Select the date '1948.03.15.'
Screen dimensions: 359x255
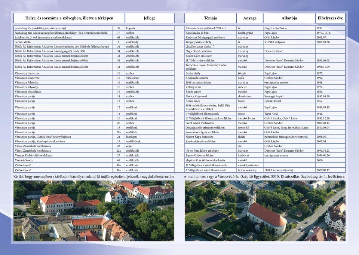coord(330,107)
